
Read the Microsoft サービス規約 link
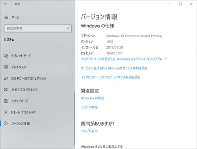(x=114, y=68)
